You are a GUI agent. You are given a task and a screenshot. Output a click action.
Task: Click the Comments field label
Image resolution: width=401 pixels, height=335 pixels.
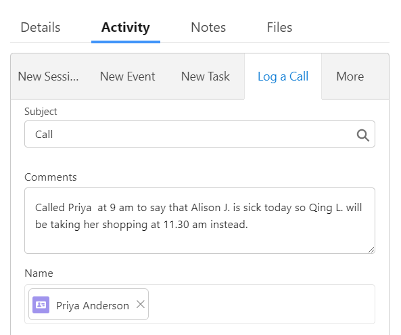pos(51,177)
